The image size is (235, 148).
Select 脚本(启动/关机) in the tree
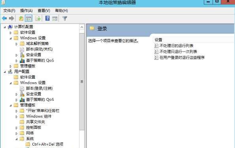point(39,49)
